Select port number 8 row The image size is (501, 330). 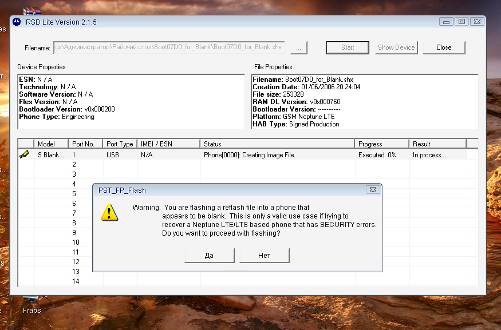74,223
